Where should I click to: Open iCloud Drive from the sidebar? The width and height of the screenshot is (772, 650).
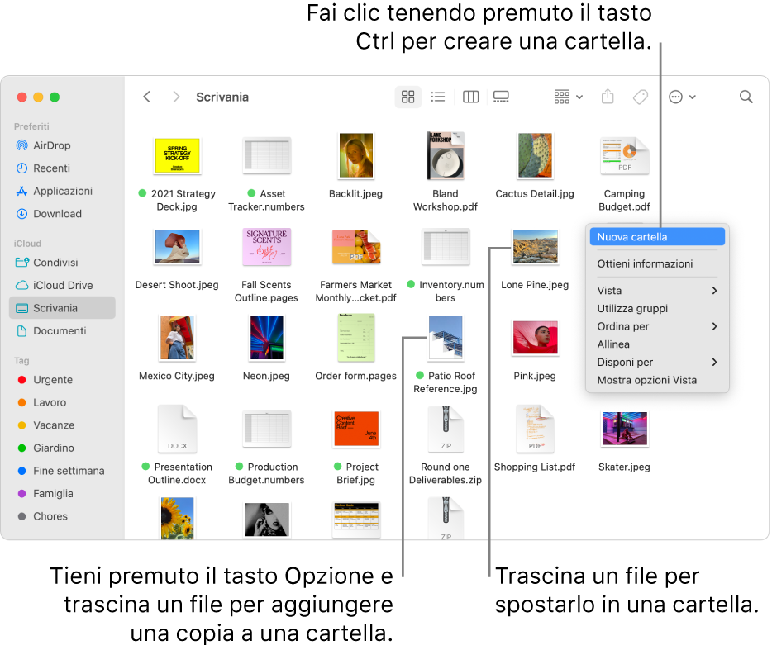58,285
